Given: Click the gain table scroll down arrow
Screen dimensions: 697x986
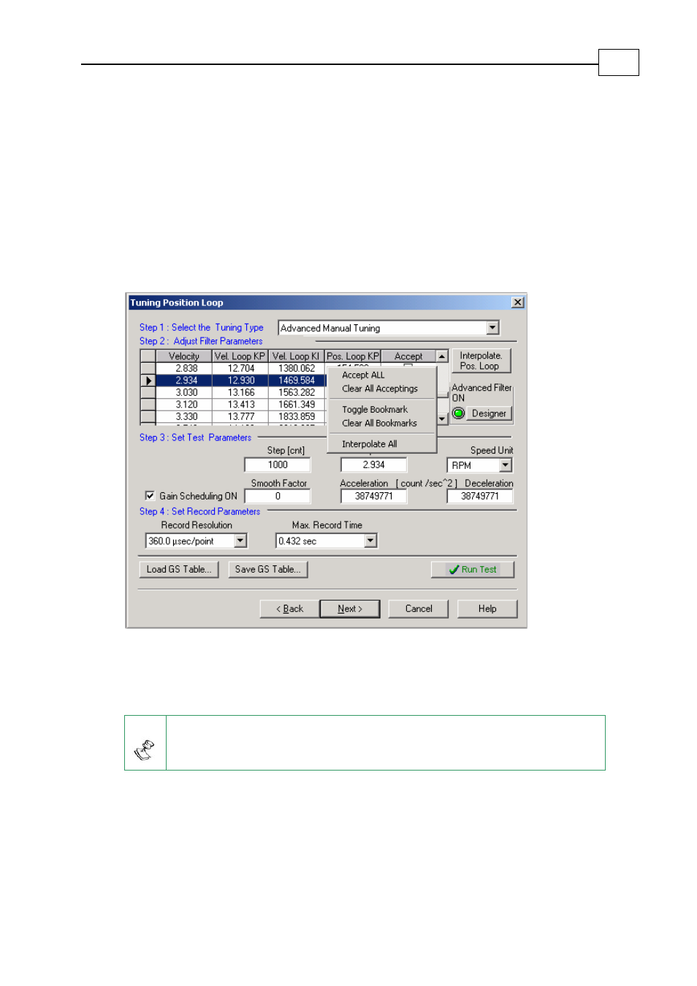Looking at the screenshot, I should [x=442, y=419].
